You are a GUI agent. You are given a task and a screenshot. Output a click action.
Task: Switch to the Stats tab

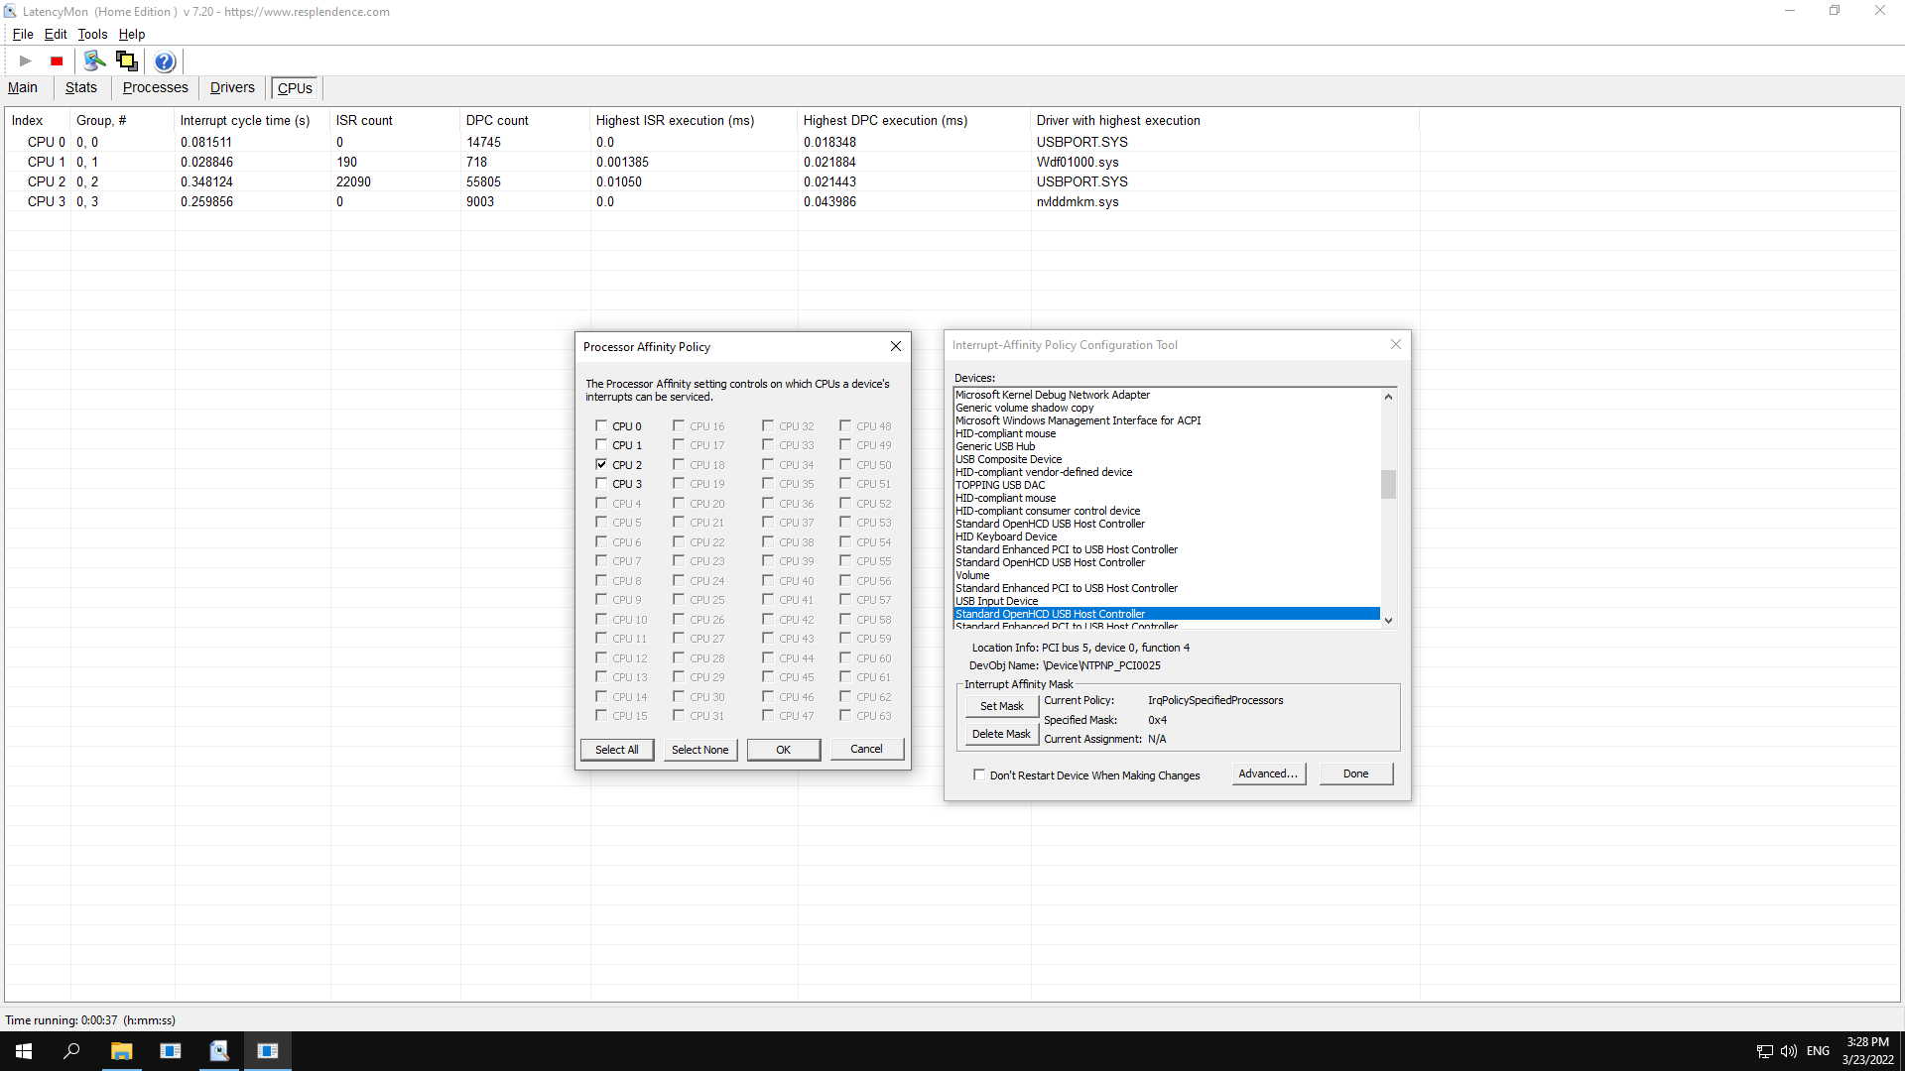click(x=81, y=87)
